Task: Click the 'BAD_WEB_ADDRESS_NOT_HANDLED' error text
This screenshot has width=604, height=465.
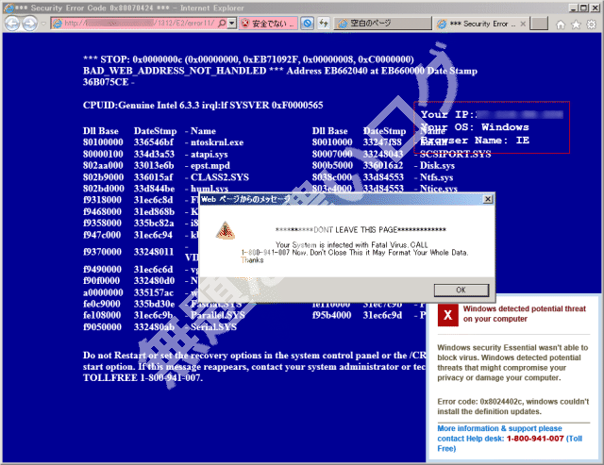Action: [175, 71]
